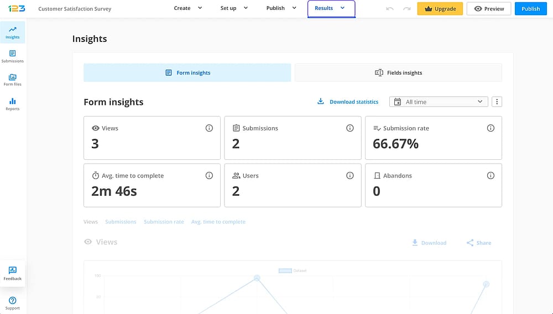
Task: Click the 123 Form Builder logo
Action: click(17, 8)
